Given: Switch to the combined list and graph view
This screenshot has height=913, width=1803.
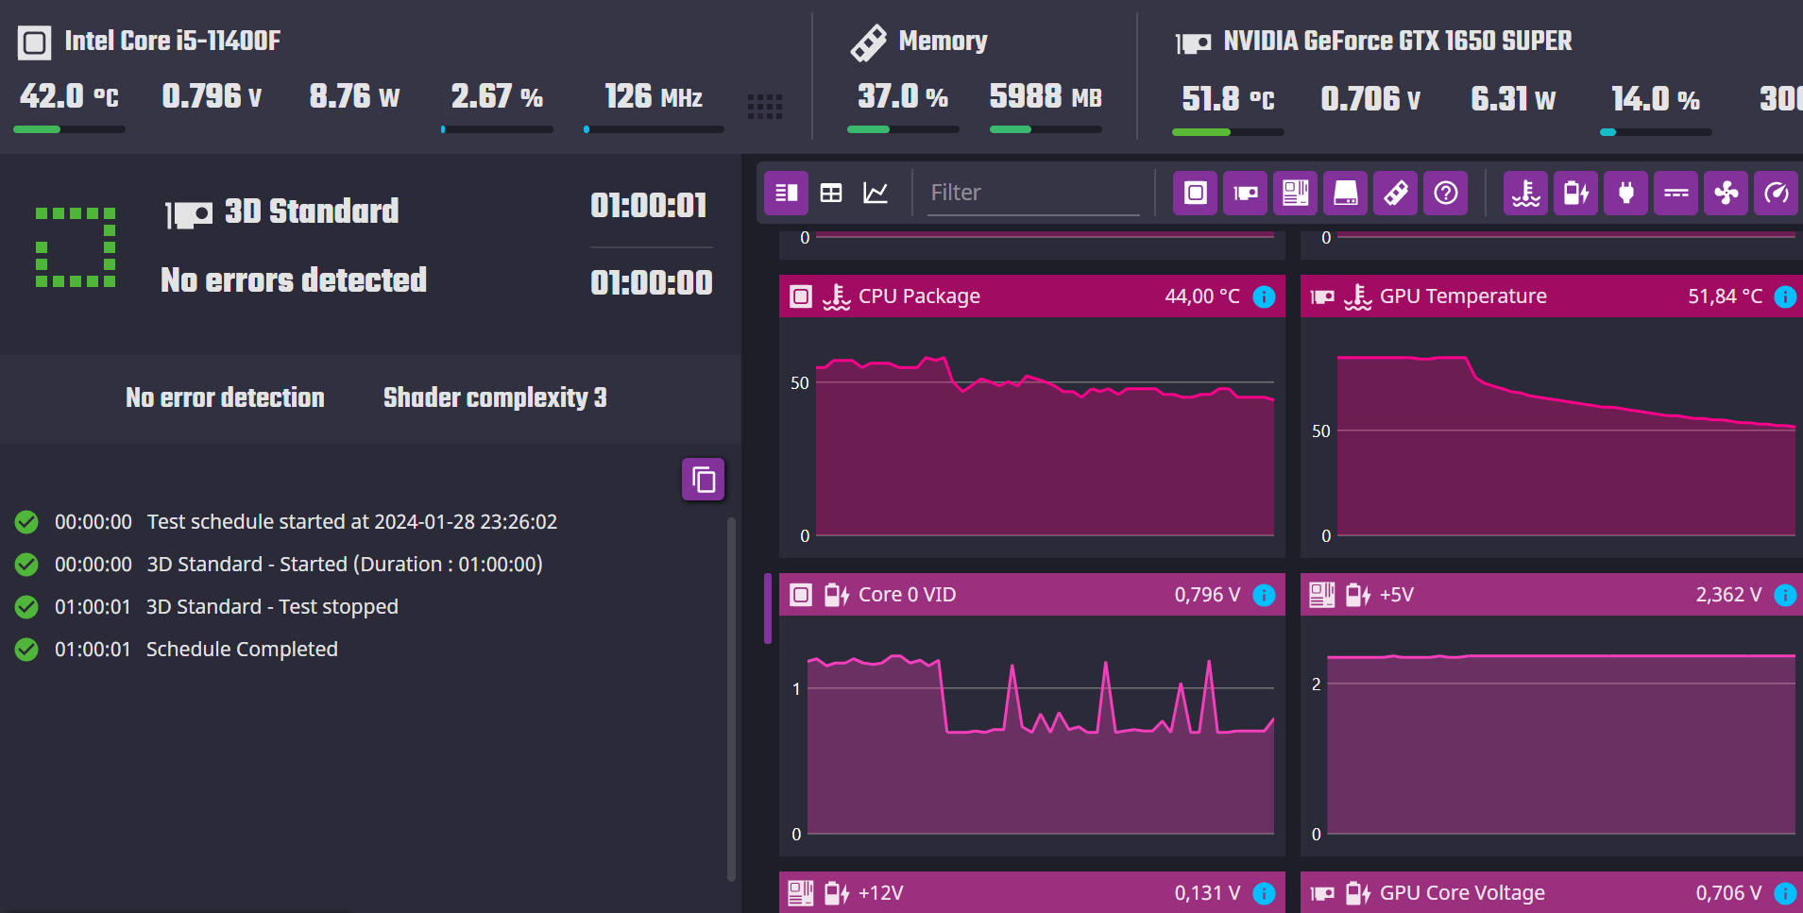Looking at the screenshot, I should coord(786,194).
